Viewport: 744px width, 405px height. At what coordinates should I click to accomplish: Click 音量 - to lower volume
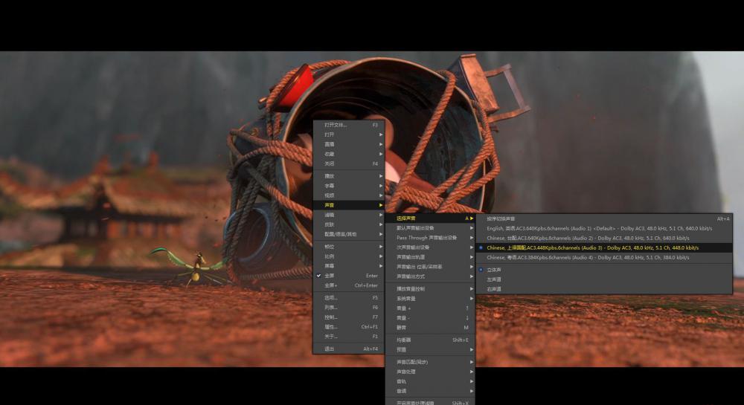pyautogui.click(x=430, y=318)
